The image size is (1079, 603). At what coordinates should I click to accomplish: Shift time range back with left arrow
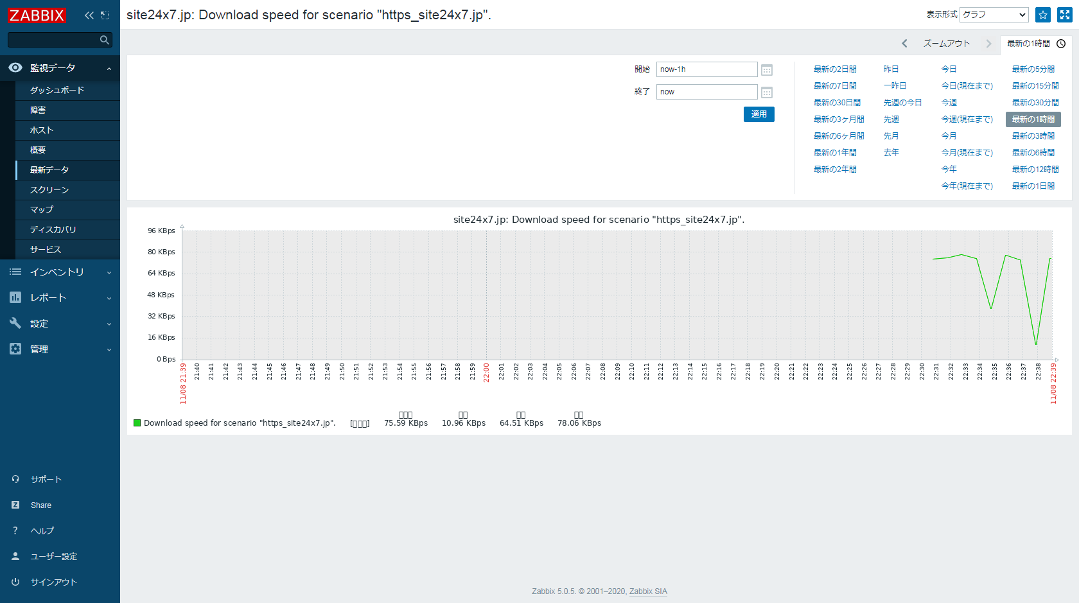[904, 44]
